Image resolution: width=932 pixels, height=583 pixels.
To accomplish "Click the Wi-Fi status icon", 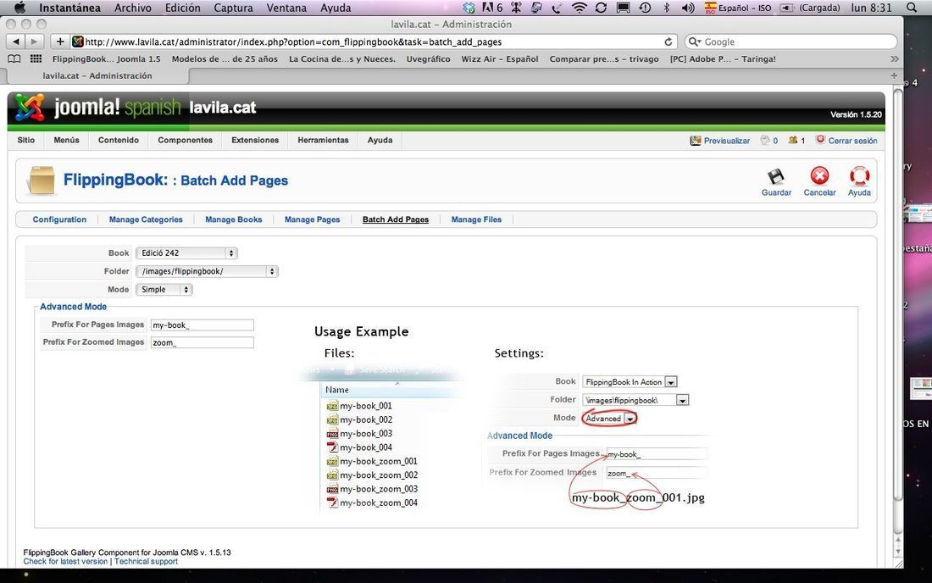I will coord(579,8).
